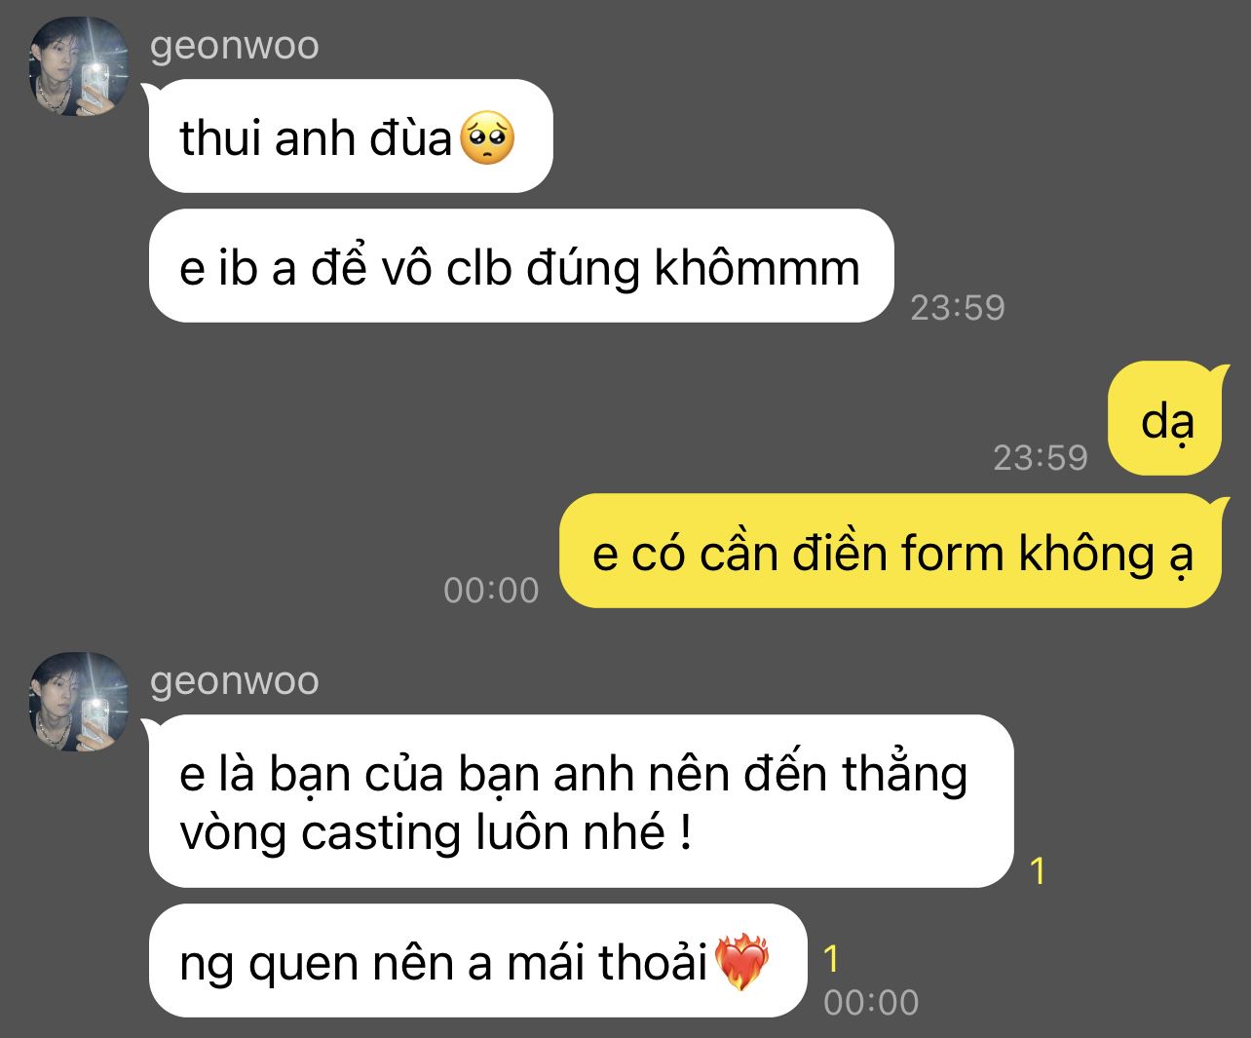The height and width of the screenshot is (1038, 1251).
Task: Tap the top geonwoo sender name
Action: pyautogui.click(x=234, y=46)
